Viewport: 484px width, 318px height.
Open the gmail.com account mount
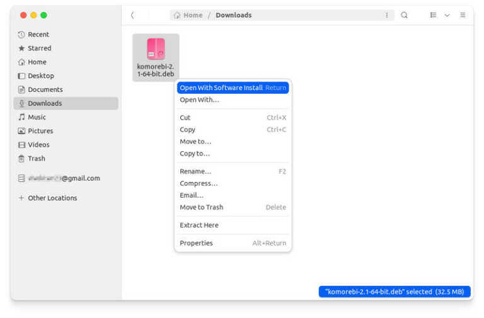pos(63,178)
